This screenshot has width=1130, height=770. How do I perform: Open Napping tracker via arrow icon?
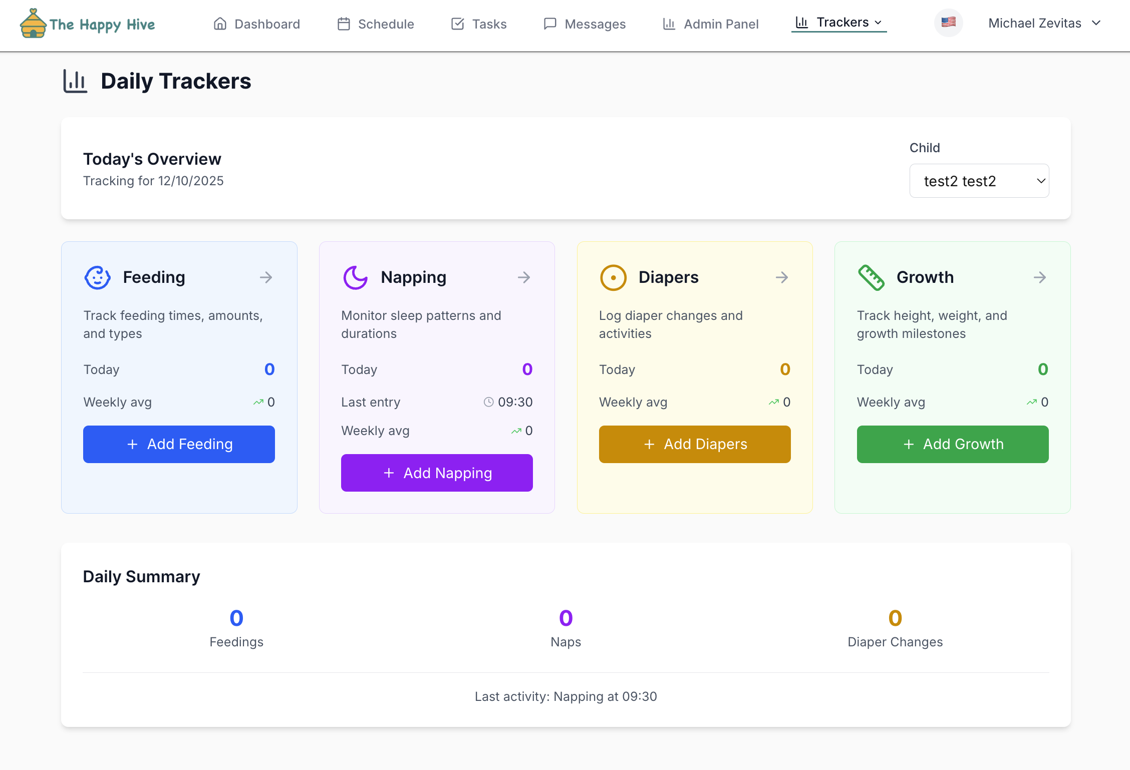(x=524, y=277)
